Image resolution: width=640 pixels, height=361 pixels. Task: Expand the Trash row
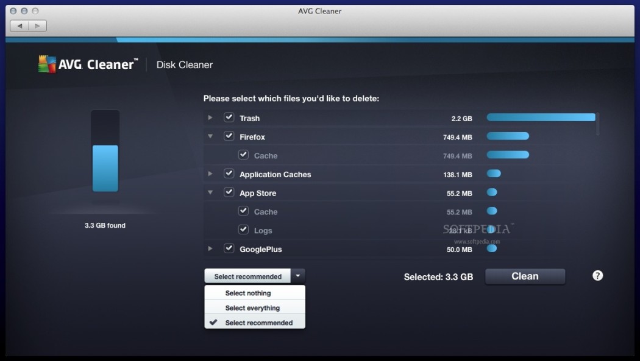tap(210, 117)
